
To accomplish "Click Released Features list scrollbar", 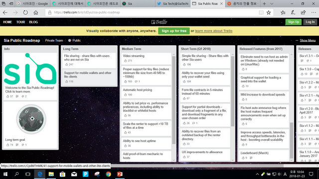I will [x=292, y=140].
